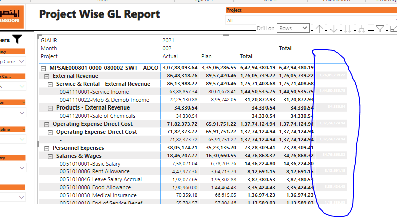Select the 0041110022-Mob & Demob Income row
The image size is (397, 217).
[104, 100]
